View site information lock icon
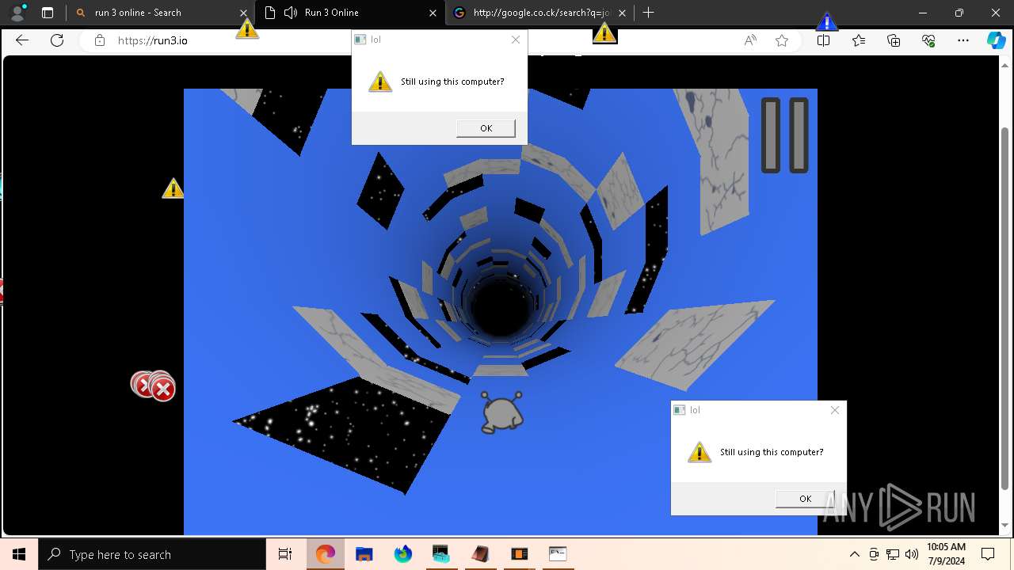 [100, 40]
